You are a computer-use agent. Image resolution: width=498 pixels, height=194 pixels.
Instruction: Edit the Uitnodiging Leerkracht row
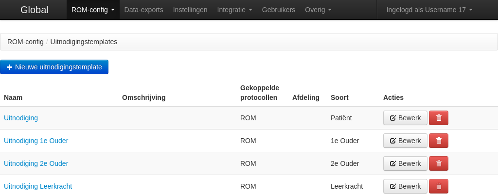pyautogui.click(x=405, y=186)
